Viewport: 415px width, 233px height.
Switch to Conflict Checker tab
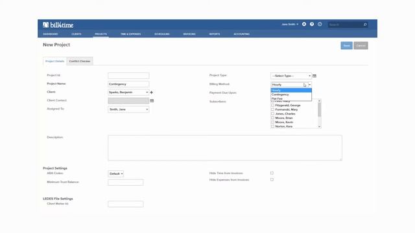click(x=80, y=61)
